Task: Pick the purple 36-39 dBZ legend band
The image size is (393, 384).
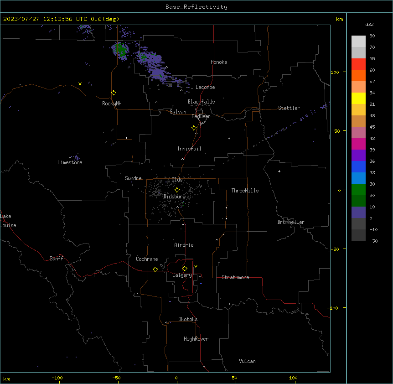Action: 358,156
